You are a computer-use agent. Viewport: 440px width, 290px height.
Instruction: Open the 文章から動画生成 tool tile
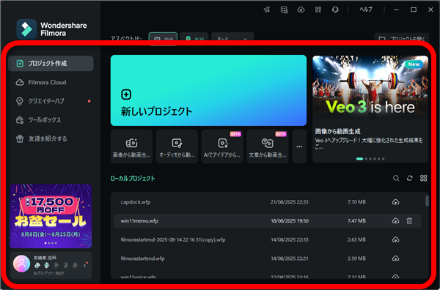pyautogui.click(x=268, y=146)
